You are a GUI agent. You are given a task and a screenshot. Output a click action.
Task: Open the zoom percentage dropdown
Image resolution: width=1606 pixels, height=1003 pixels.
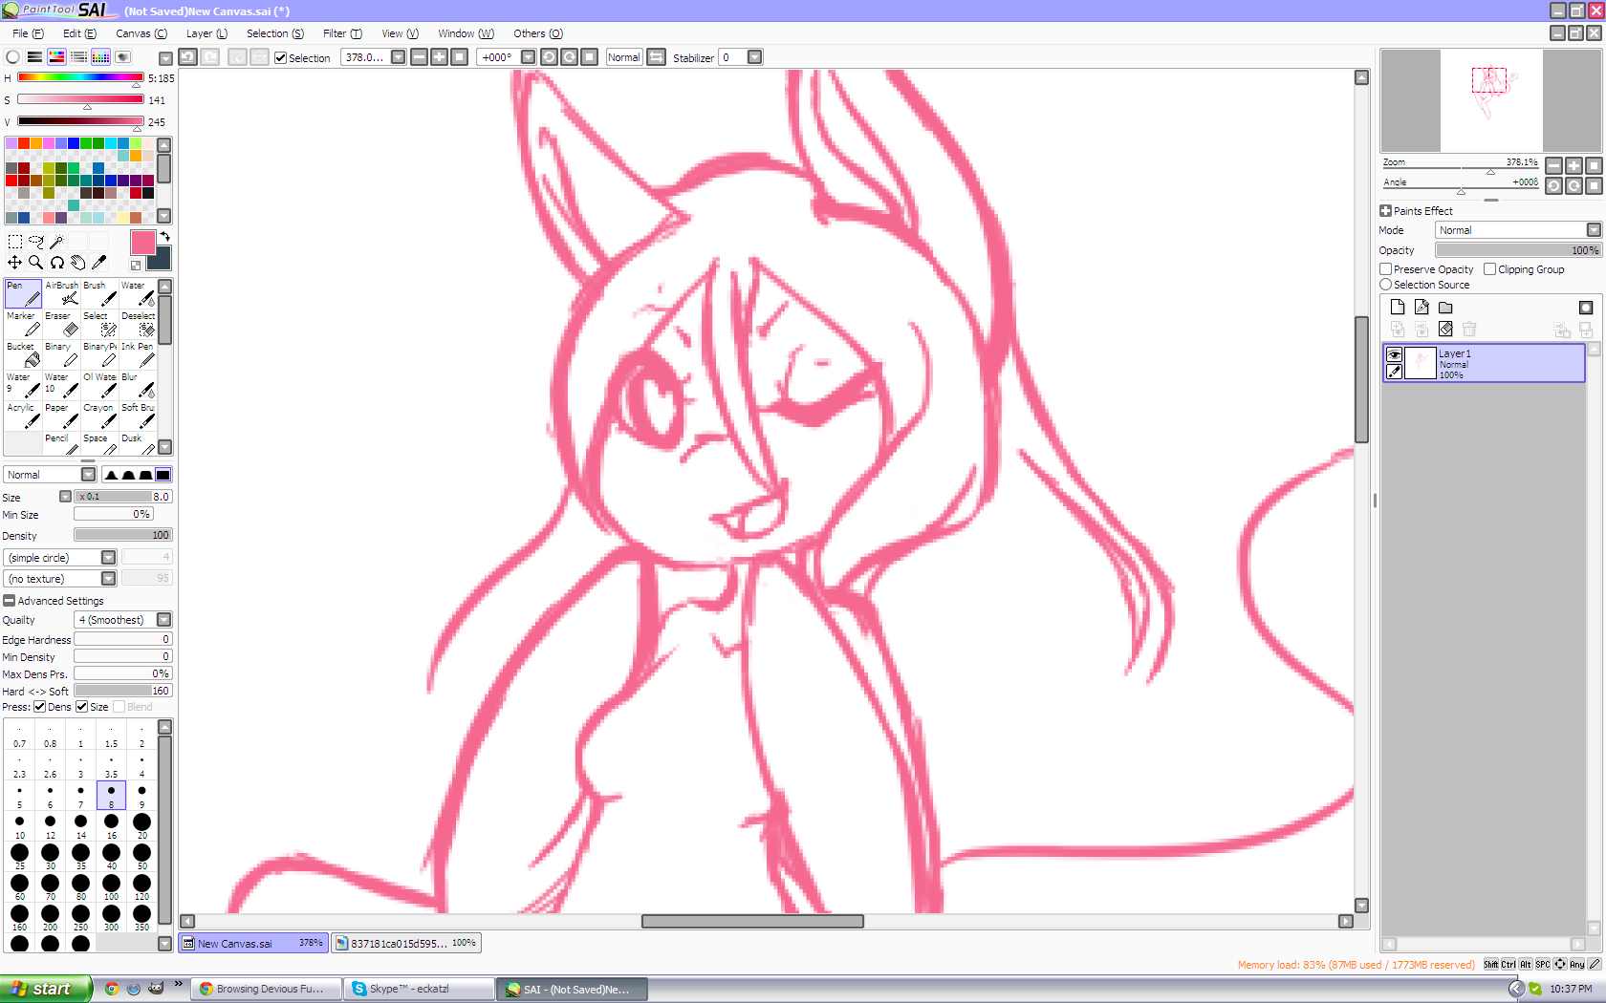[x=399, y=57]
